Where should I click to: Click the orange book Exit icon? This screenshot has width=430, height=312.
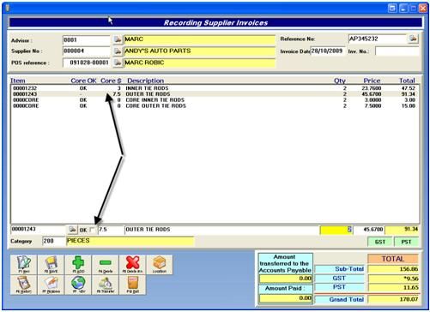tap(132, 285)
